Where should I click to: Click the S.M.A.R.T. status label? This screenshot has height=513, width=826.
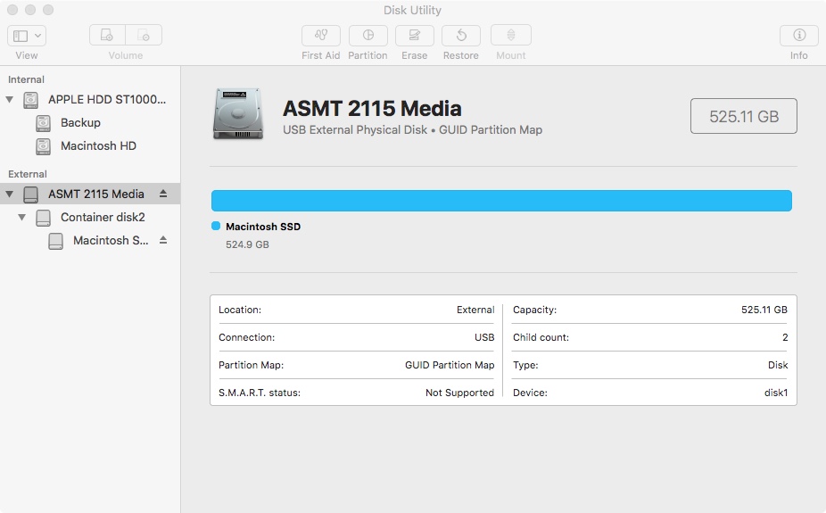(x=260, y=393)
